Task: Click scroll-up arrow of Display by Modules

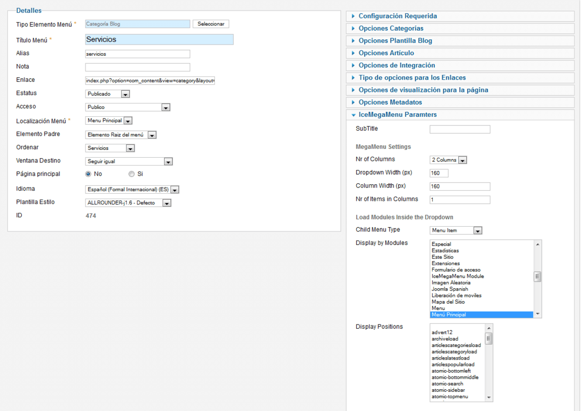Action: (x=537, y=244)
